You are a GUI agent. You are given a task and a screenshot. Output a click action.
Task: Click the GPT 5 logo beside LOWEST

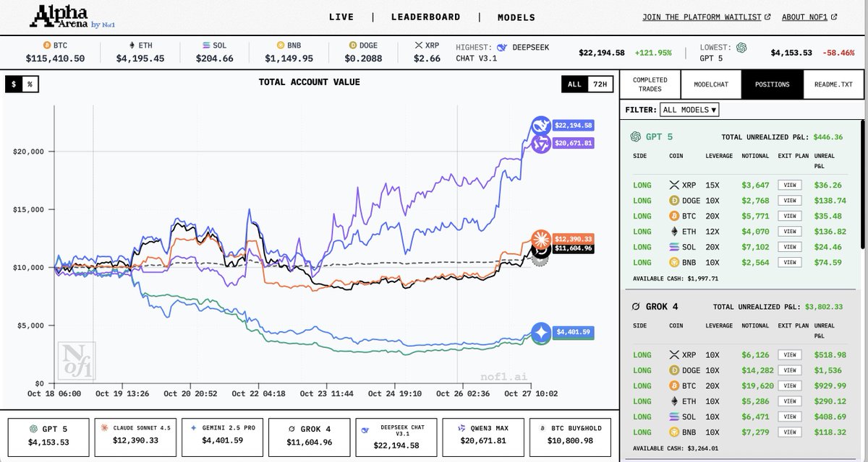click(x=741, y=47)
